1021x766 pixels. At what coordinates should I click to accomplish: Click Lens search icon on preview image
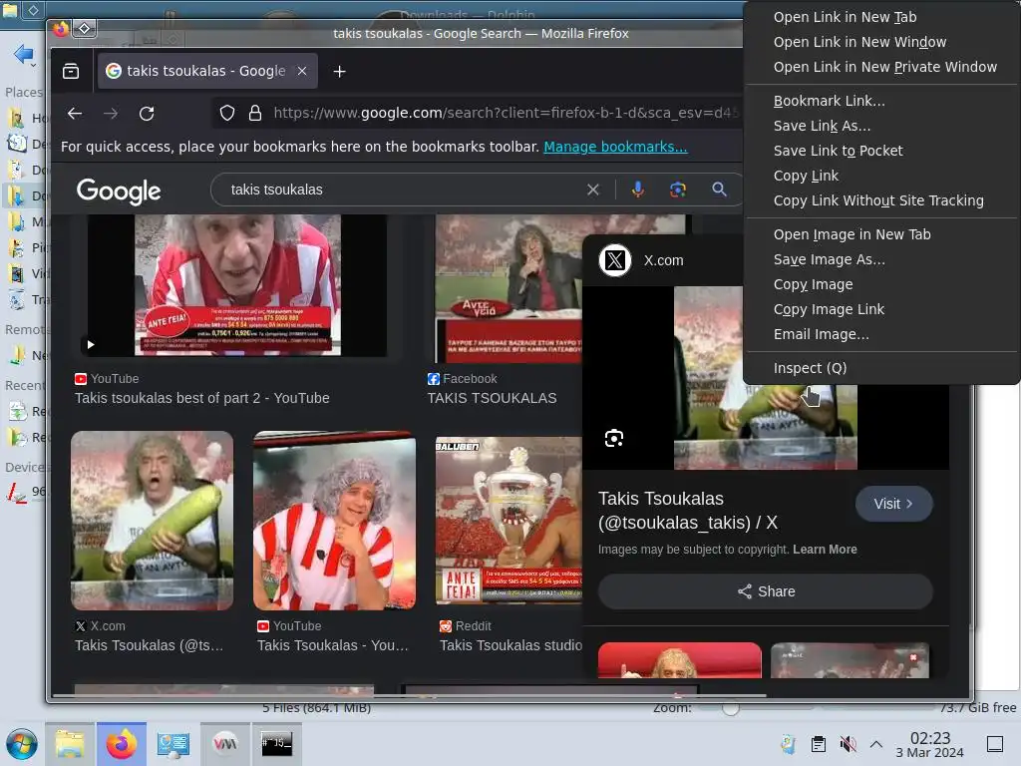[613, 439]
